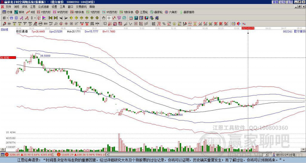
Task: Open the 设置 menu
Action: pyautogui.click(x=54, y=7)
